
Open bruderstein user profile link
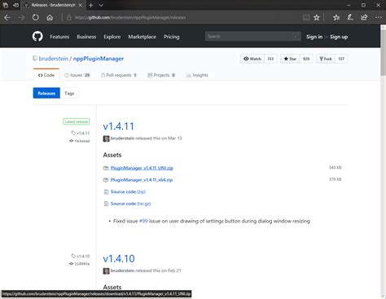click(x=53, y=59)
